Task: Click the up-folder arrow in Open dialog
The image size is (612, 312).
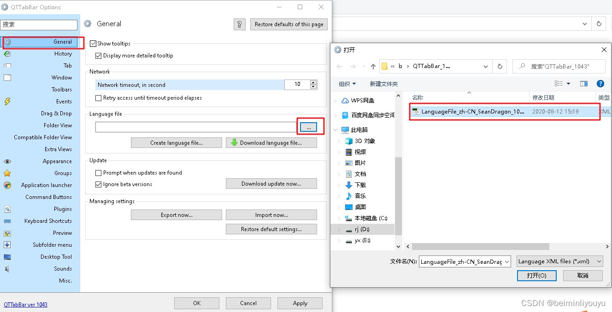Action: pos(373,67)
